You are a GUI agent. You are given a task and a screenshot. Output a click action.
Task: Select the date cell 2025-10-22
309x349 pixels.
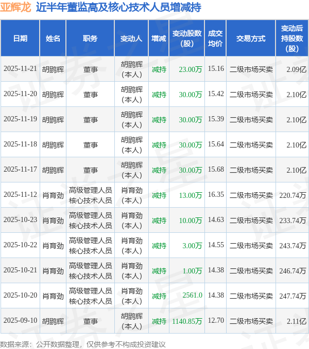click(x=20, y=245)
